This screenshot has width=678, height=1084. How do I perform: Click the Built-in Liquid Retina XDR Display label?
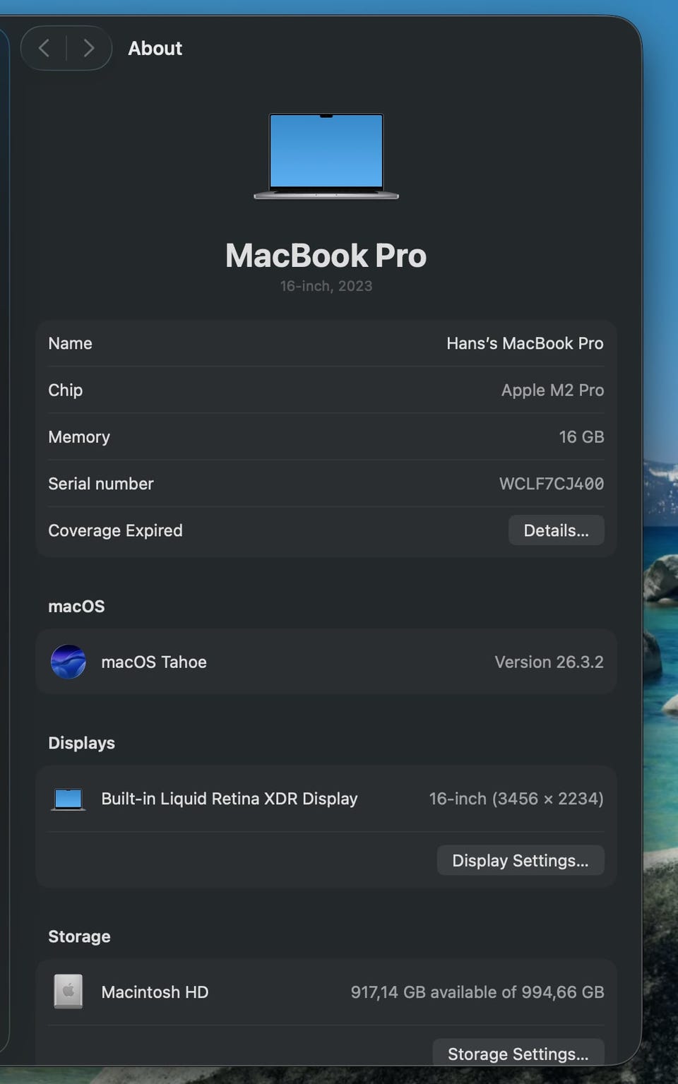(230, 799)
